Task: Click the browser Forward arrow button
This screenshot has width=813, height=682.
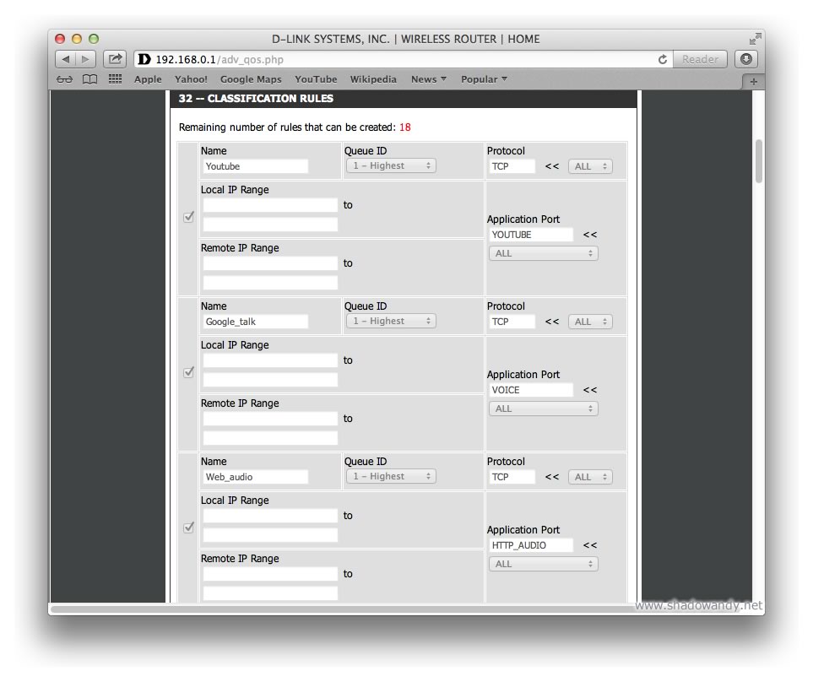Action: click(87, 59)
